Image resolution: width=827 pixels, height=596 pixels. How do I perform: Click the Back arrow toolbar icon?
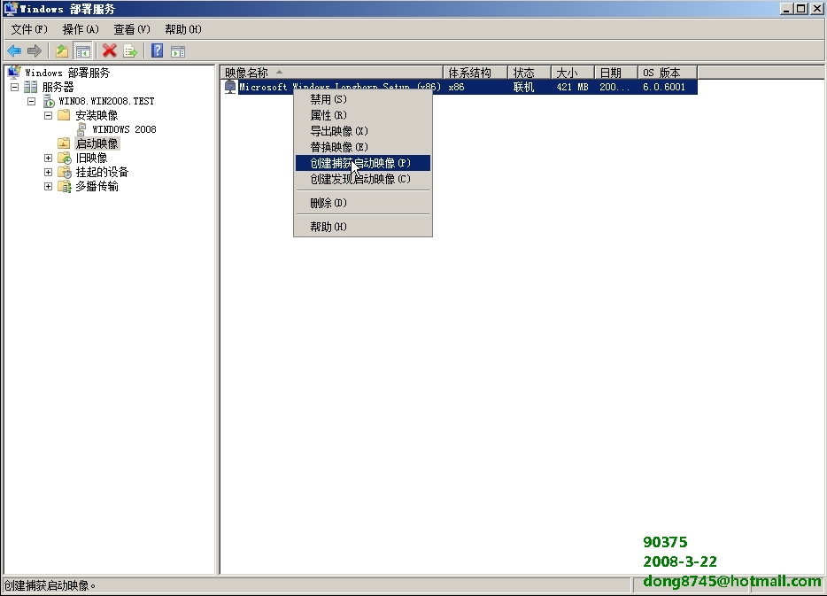pyautogui.click(x=14, y=51)
